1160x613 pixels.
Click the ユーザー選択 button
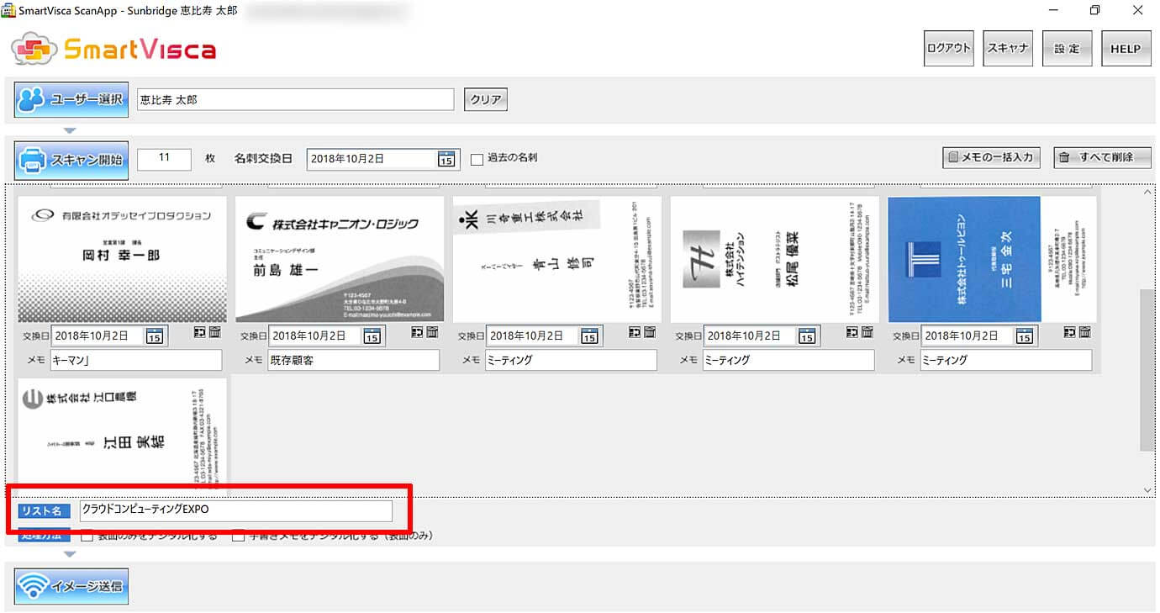click(x=71, y=100)
